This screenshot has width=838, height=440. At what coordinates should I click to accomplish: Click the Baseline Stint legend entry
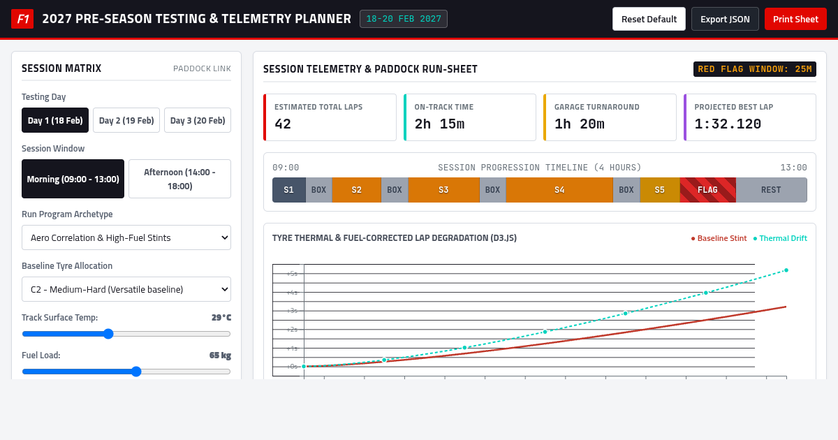pyautogui.click(x=719, y=238)
